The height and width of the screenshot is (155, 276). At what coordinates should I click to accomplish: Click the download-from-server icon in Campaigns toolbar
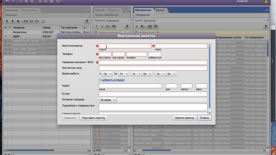[13, 21]
